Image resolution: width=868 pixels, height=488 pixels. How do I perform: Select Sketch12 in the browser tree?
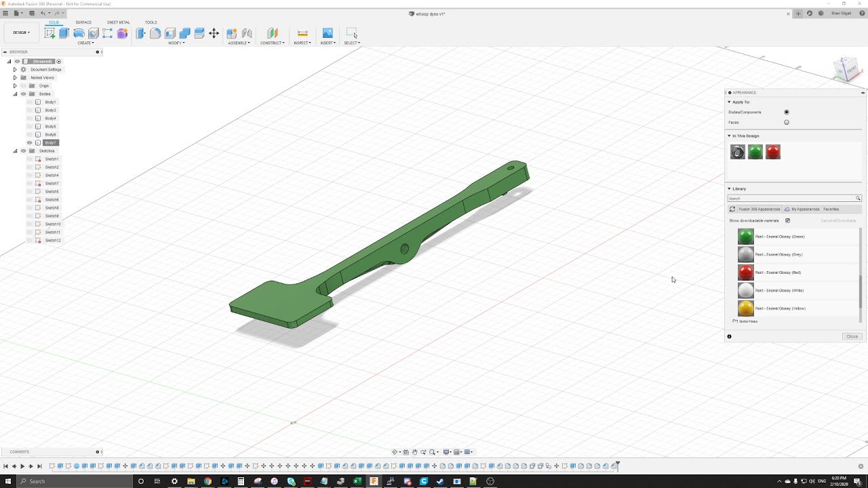53,241
